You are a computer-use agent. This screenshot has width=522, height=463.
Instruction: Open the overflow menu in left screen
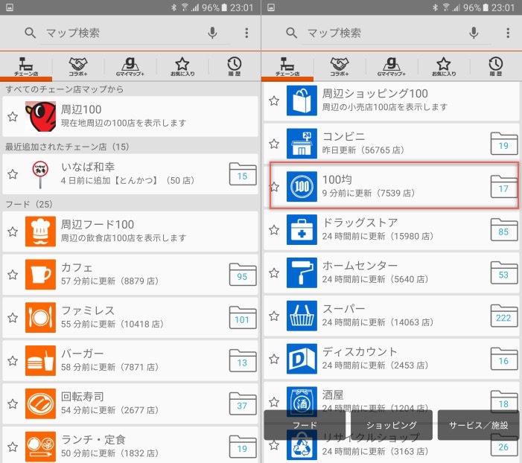click(246, 33)
